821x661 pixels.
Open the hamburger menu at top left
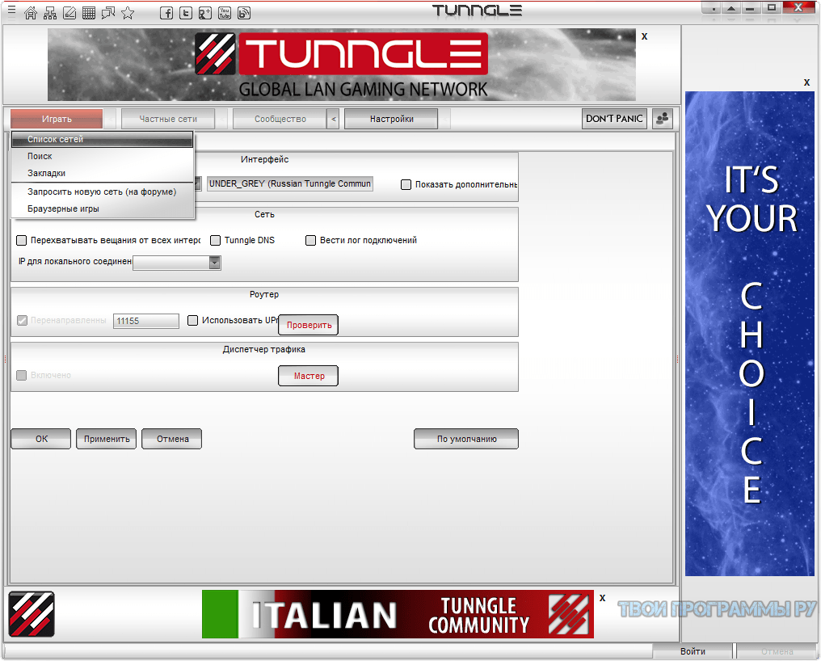[x=11, y=11]
